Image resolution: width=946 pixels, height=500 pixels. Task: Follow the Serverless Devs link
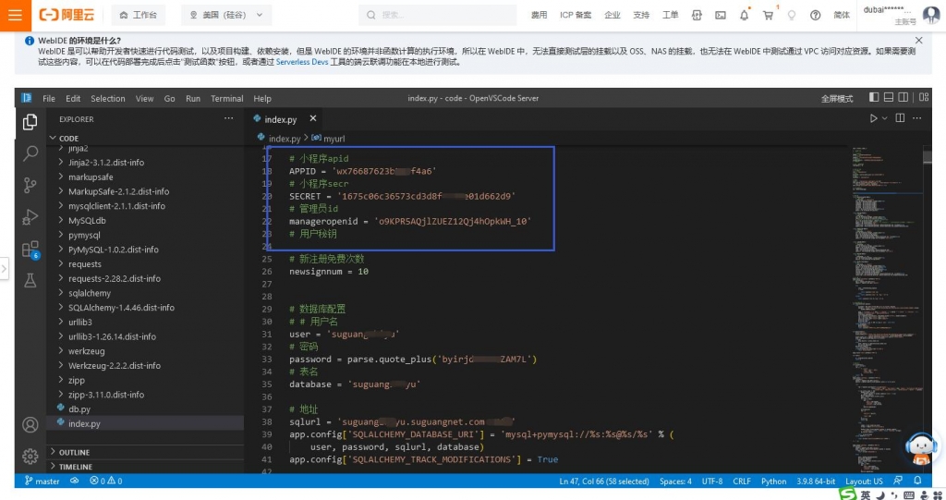(x=302, y=62)
